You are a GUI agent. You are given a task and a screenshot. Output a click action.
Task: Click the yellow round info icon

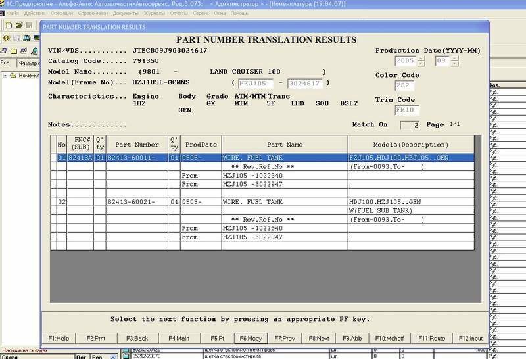tap(7, 38)
